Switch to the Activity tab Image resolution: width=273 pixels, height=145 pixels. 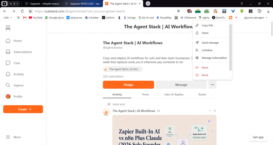[117, 94]
